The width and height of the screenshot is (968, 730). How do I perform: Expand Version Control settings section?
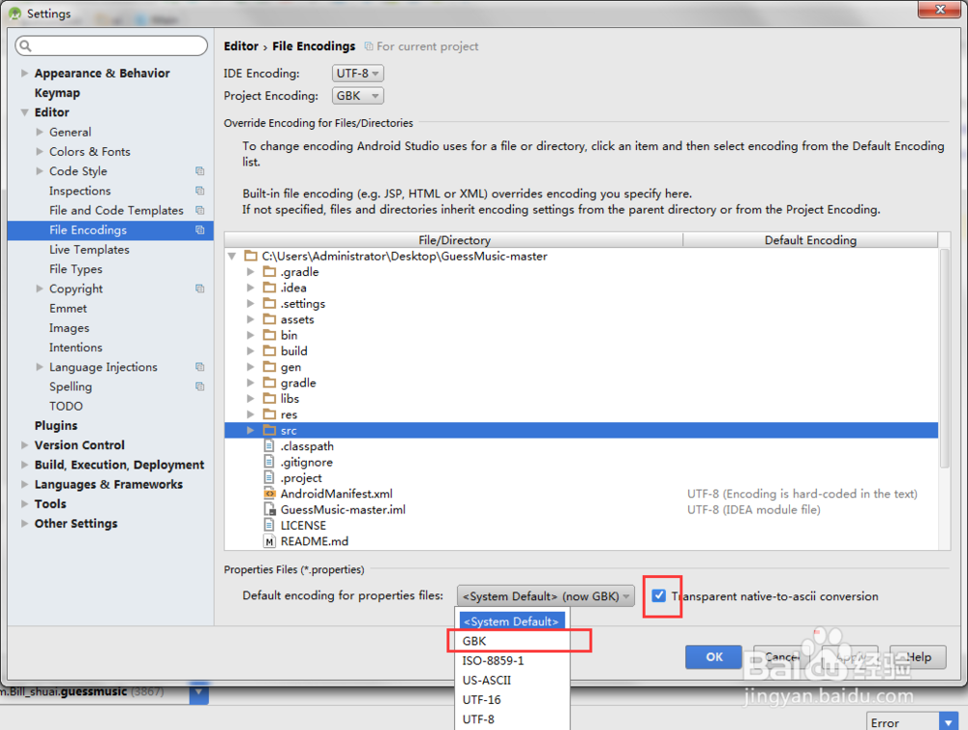coord(24,444)
